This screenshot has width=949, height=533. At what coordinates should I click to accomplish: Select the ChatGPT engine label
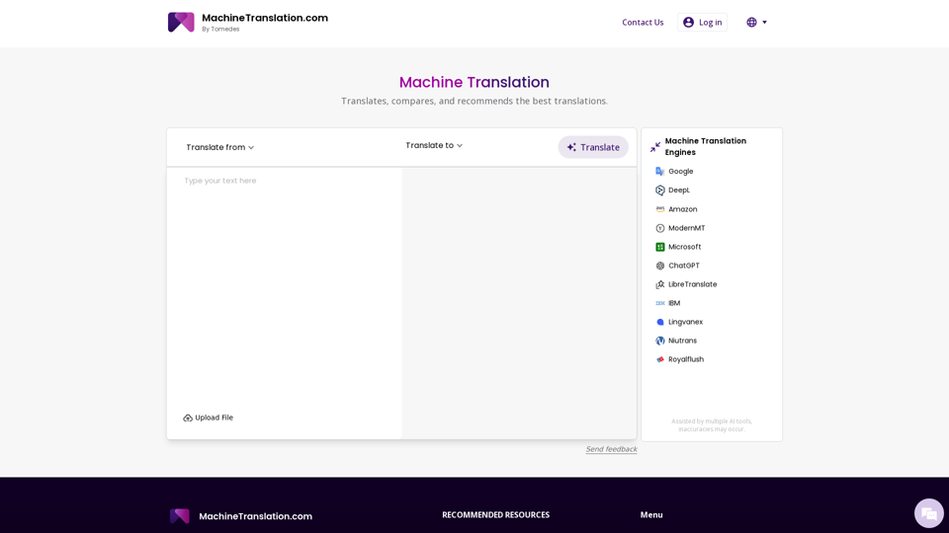pyautogui.click(x=684, y=266)
